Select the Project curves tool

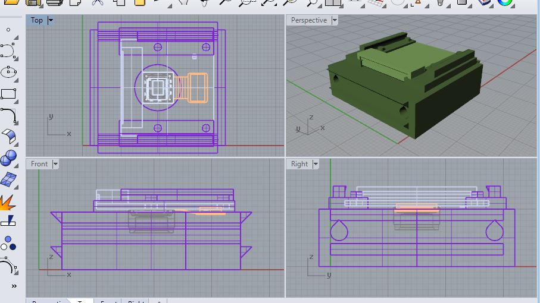click(8, 220)
